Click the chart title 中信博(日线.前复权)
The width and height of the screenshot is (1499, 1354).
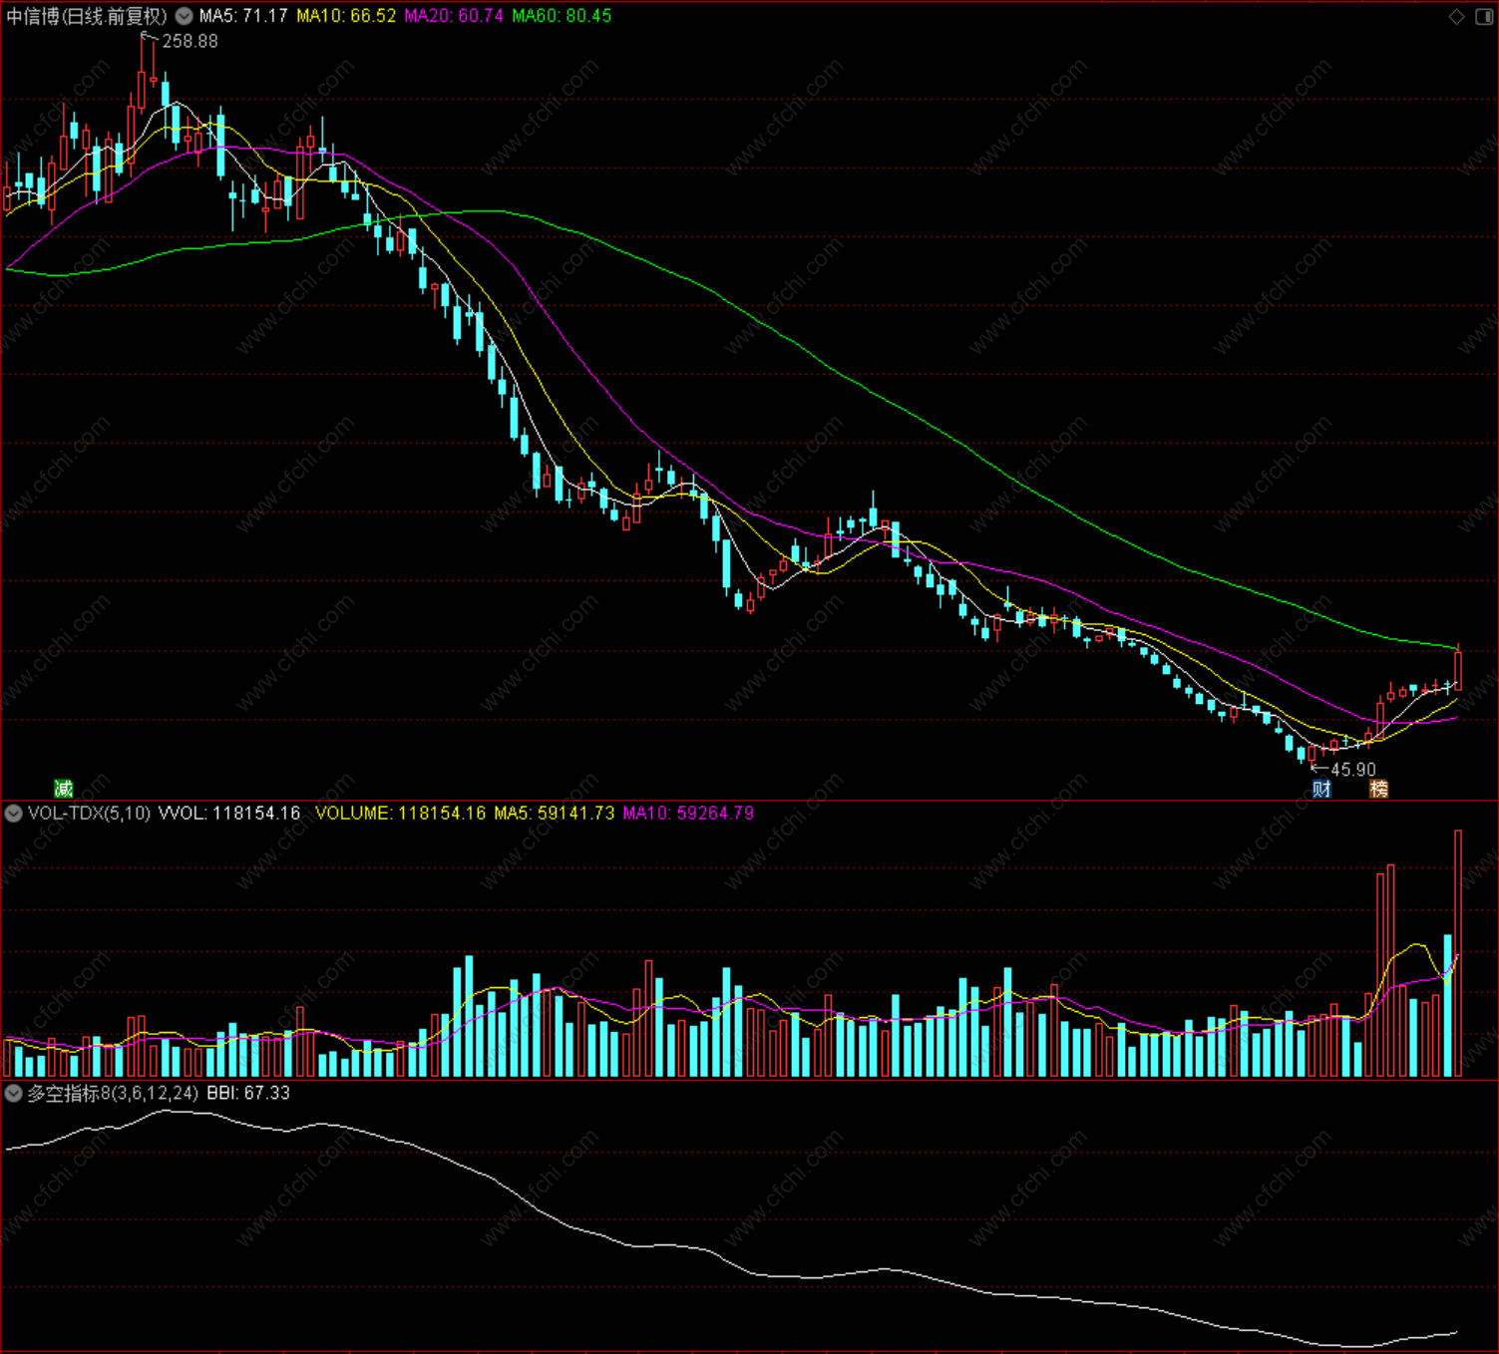pyautogui.click(x=87, y=16)
